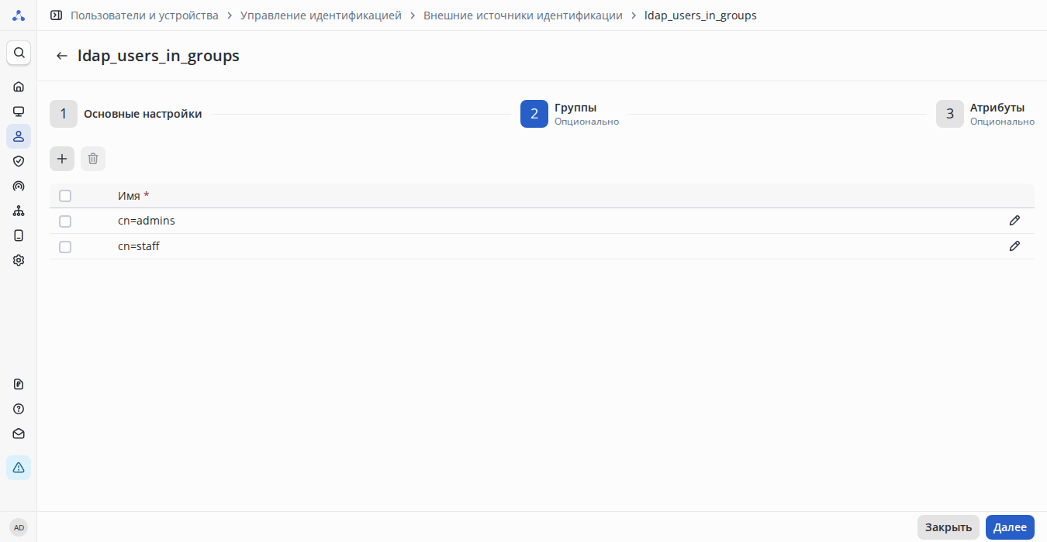
Task: Go to step 1 Основные настройки
Action: pyautogui.click(x=126, y=114)
